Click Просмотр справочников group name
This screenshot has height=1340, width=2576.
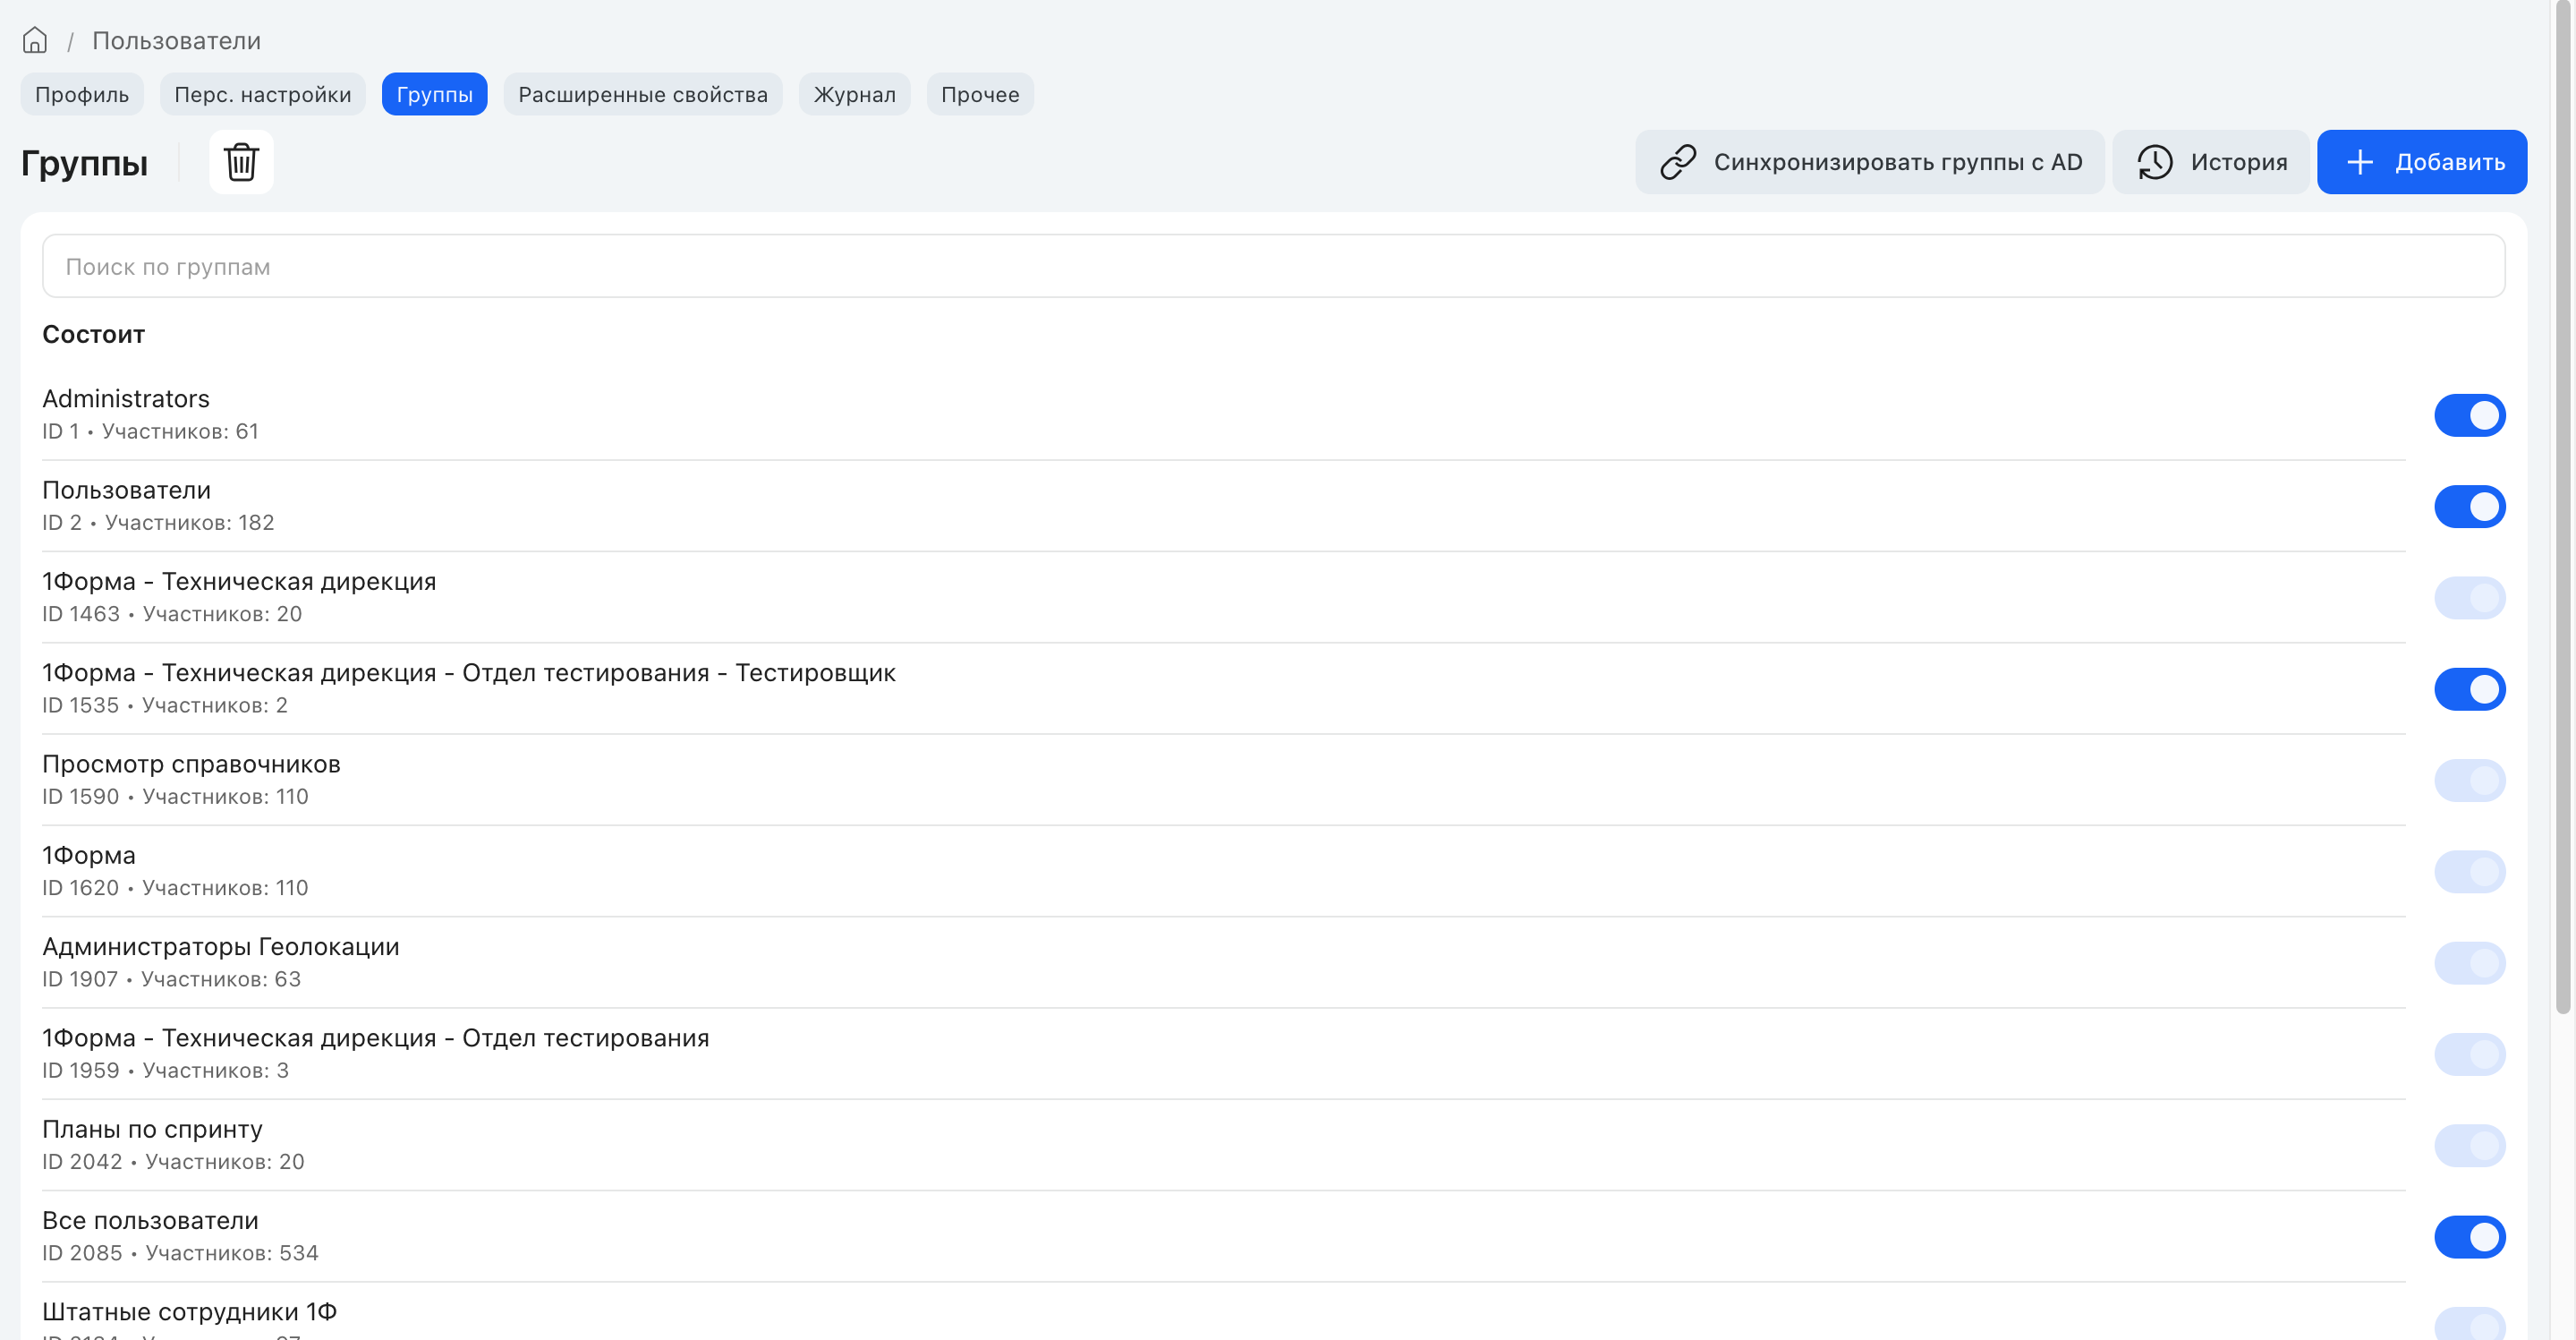pyautogui.click(x=192, y=764)
